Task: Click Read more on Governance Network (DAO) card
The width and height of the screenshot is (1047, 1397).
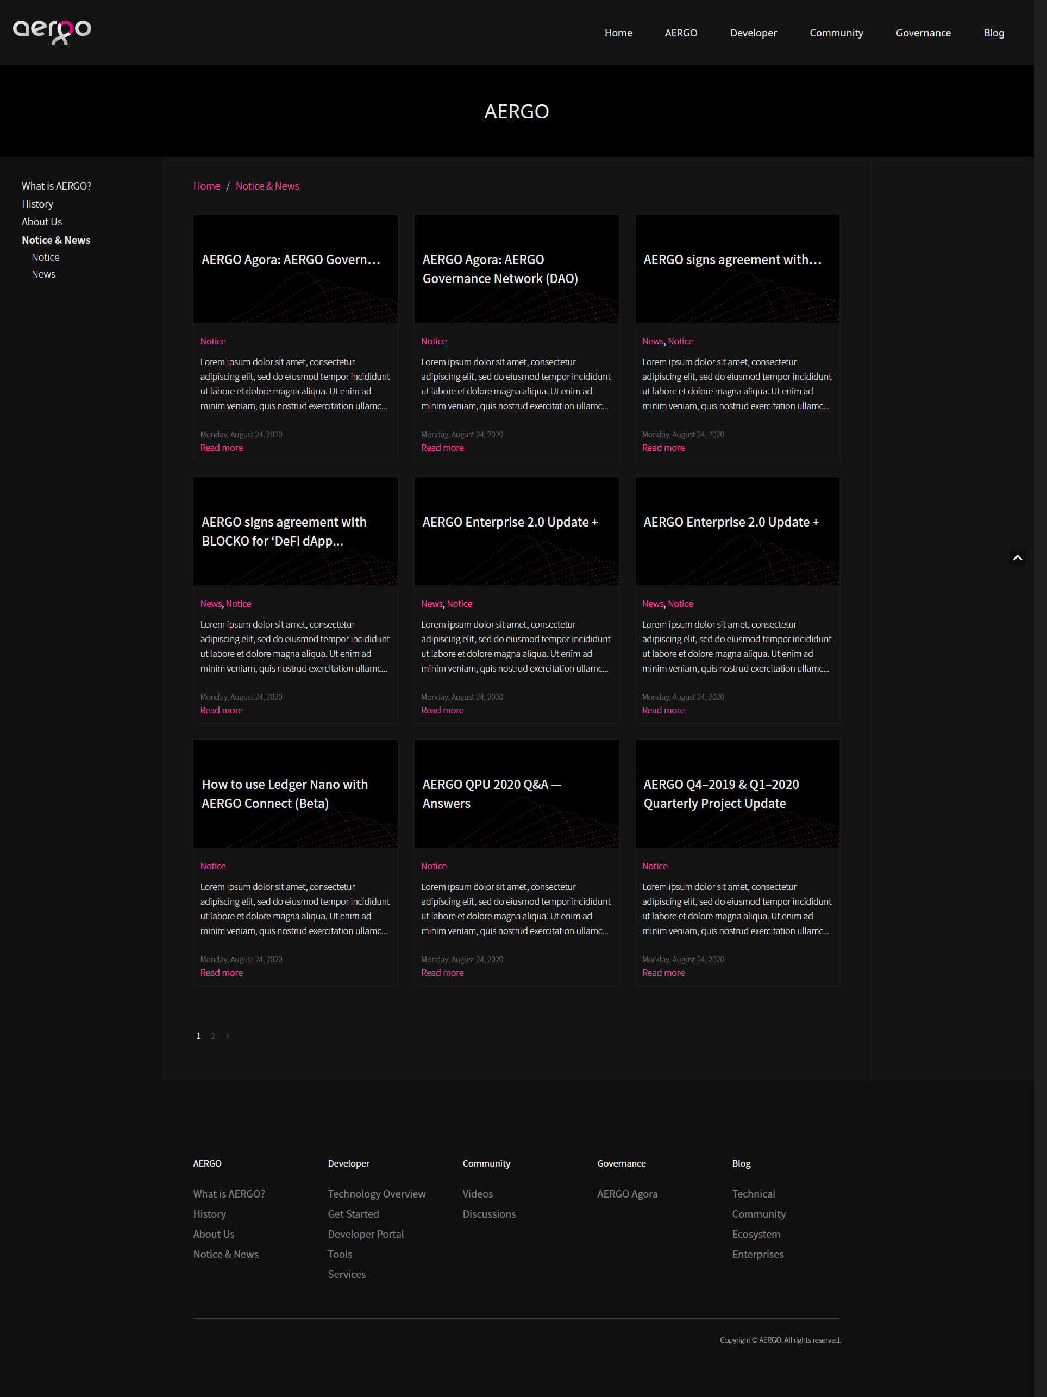Action: click(442, 448)
